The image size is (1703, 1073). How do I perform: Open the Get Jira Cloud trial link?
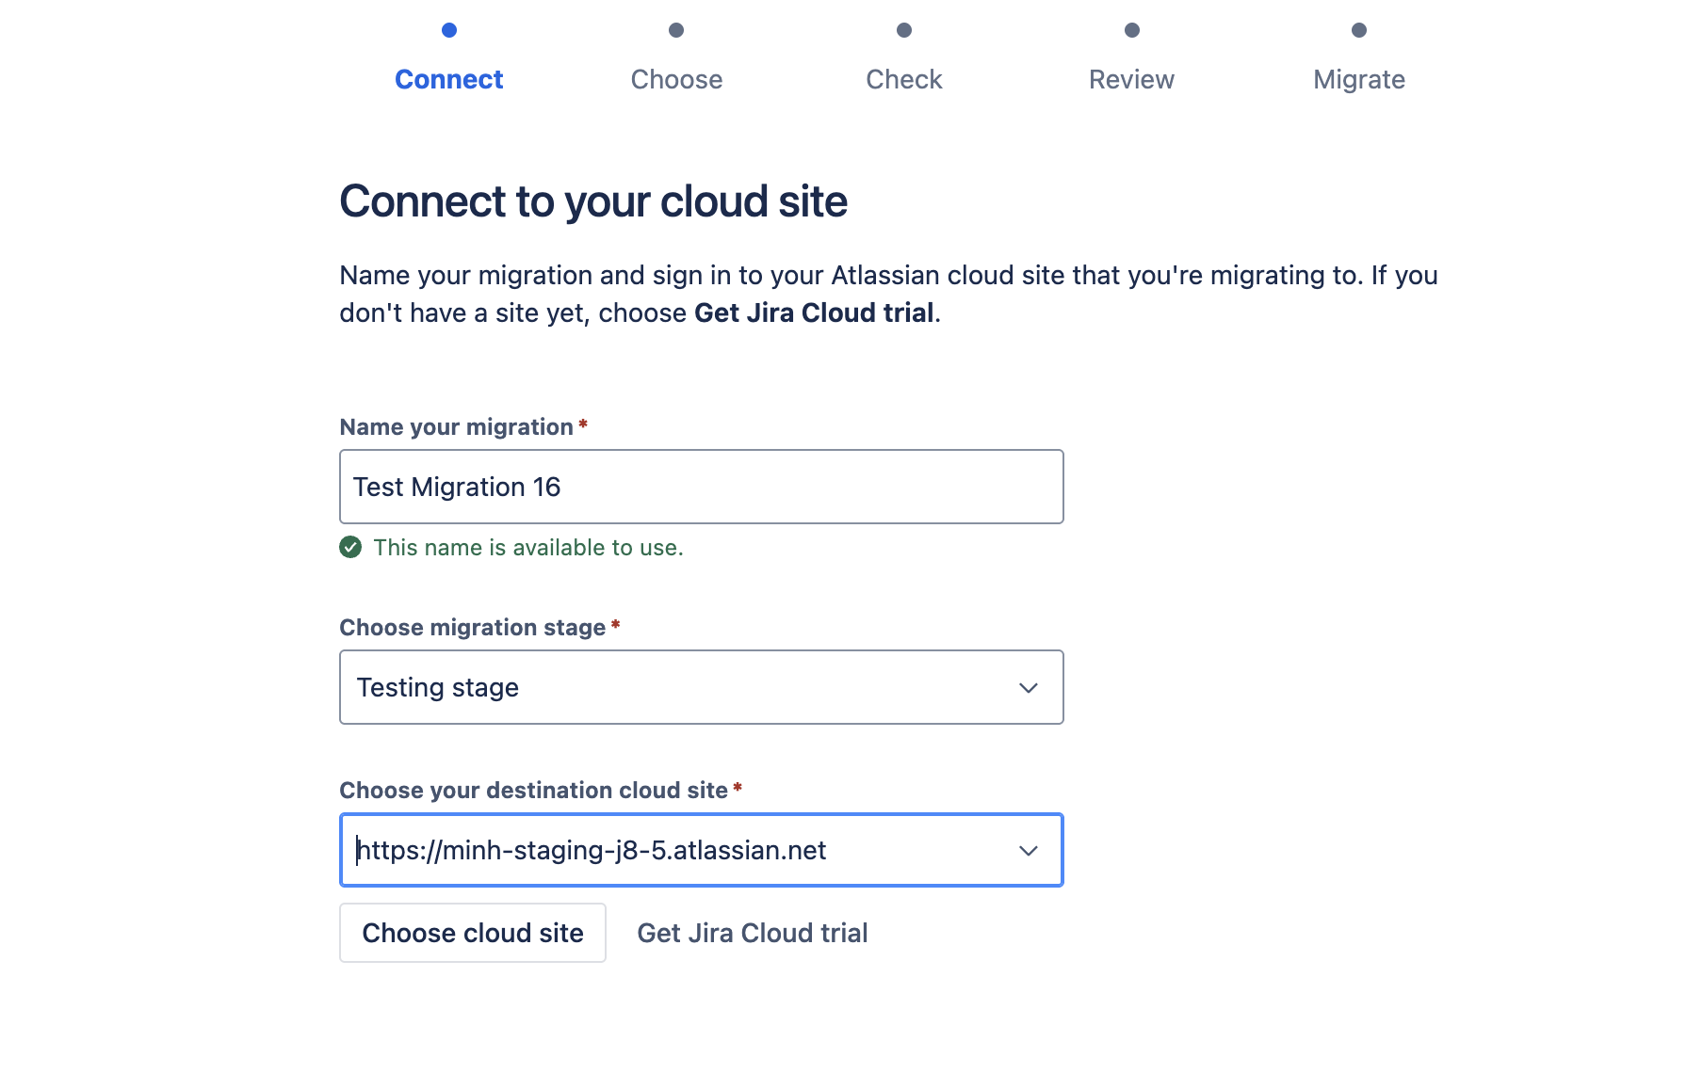pos(753,933)
